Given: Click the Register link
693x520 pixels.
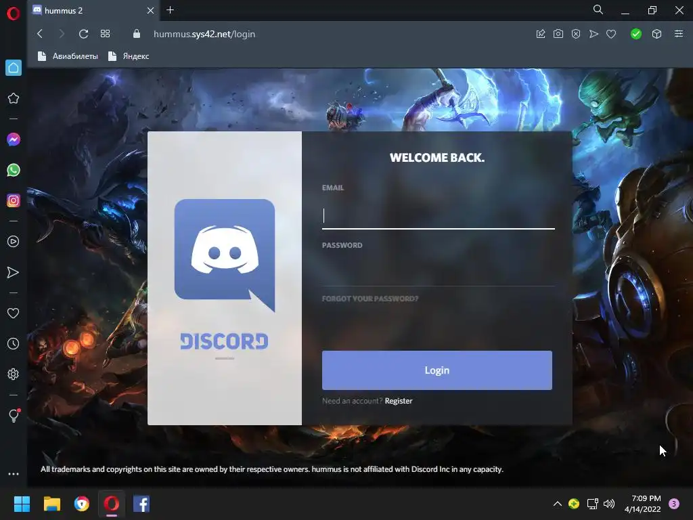Looking at the screenshot, I should click(398, 401).
